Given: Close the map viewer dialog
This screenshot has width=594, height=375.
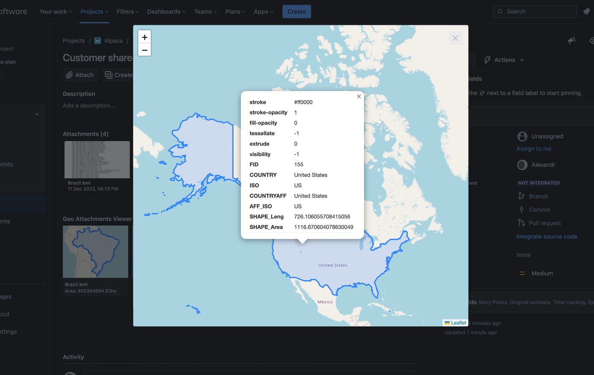Looking at the screenshot, I should 455,38.
